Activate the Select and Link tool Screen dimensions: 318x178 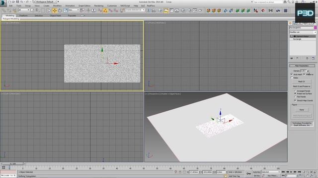[4, 10]
